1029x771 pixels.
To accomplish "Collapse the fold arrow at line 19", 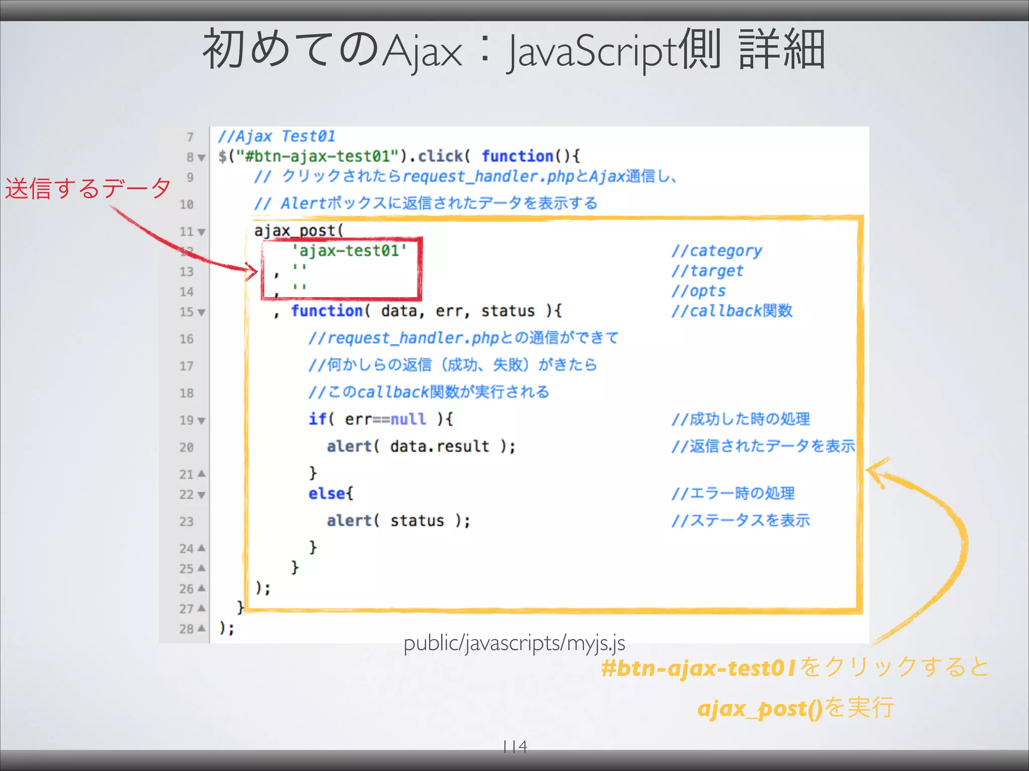I will click(x=201, y=421).
